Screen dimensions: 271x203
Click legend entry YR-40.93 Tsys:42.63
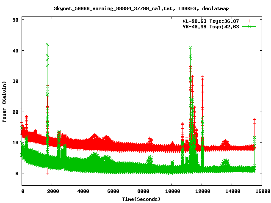coord(211,27)
